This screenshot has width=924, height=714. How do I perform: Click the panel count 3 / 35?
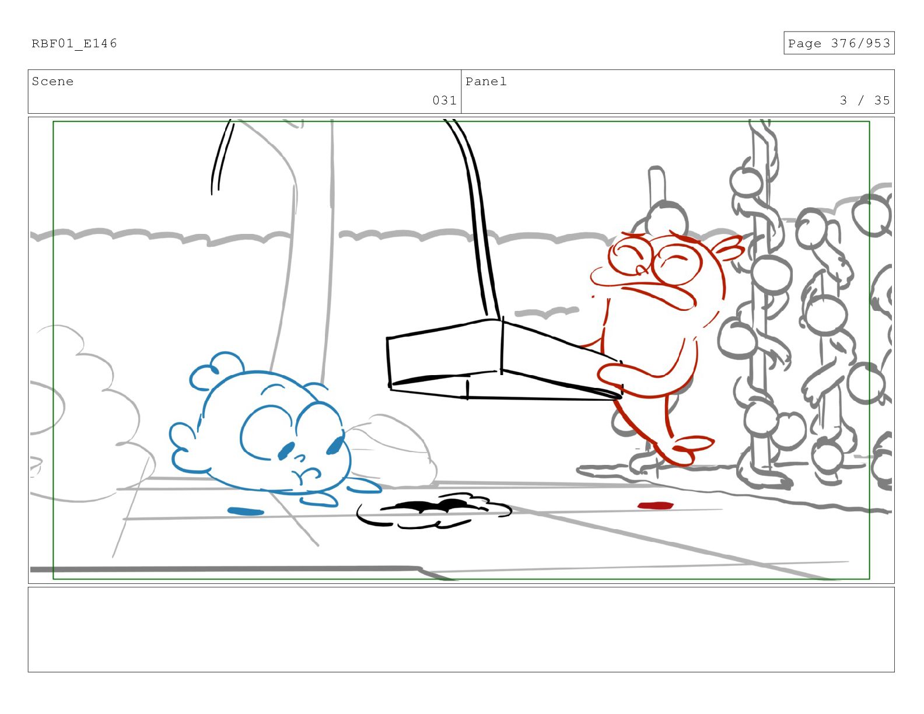(x=864, y=100)
